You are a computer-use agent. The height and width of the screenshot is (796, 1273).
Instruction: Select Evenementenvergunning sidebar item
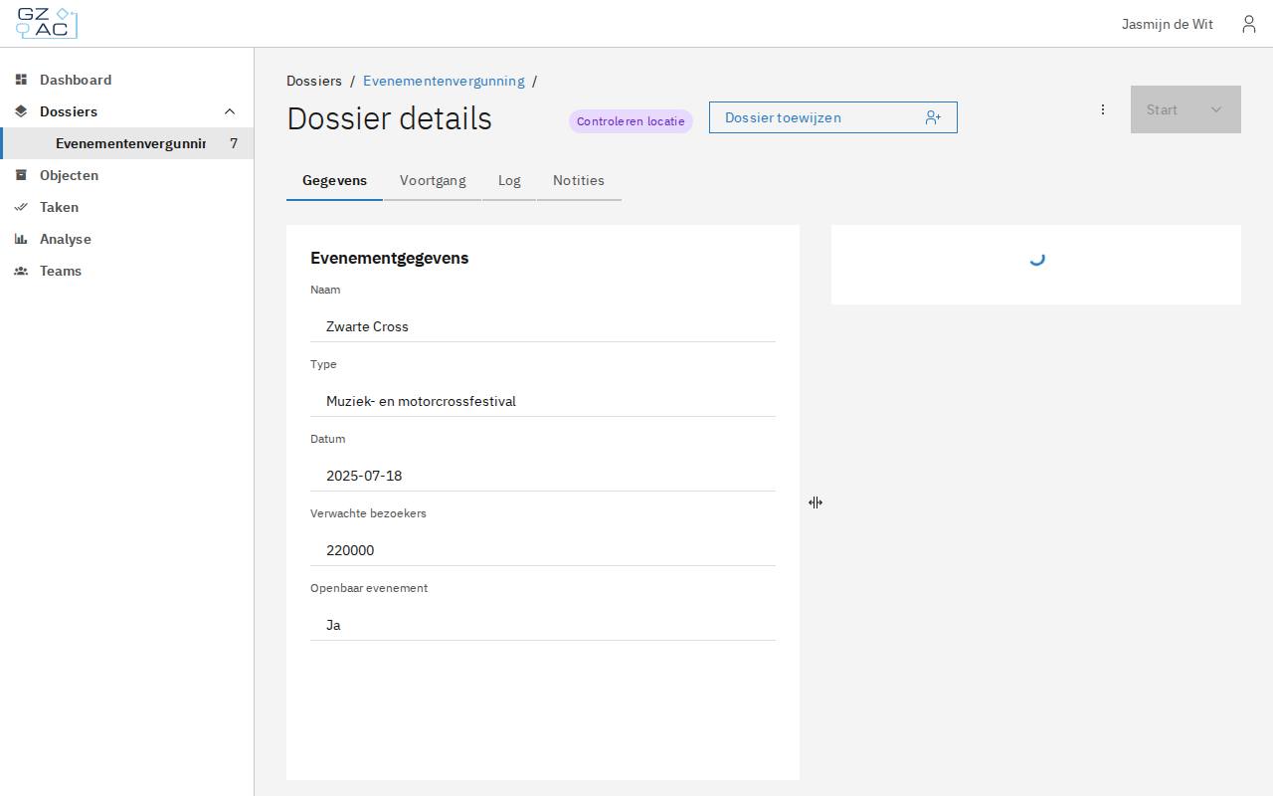[127, 143]
